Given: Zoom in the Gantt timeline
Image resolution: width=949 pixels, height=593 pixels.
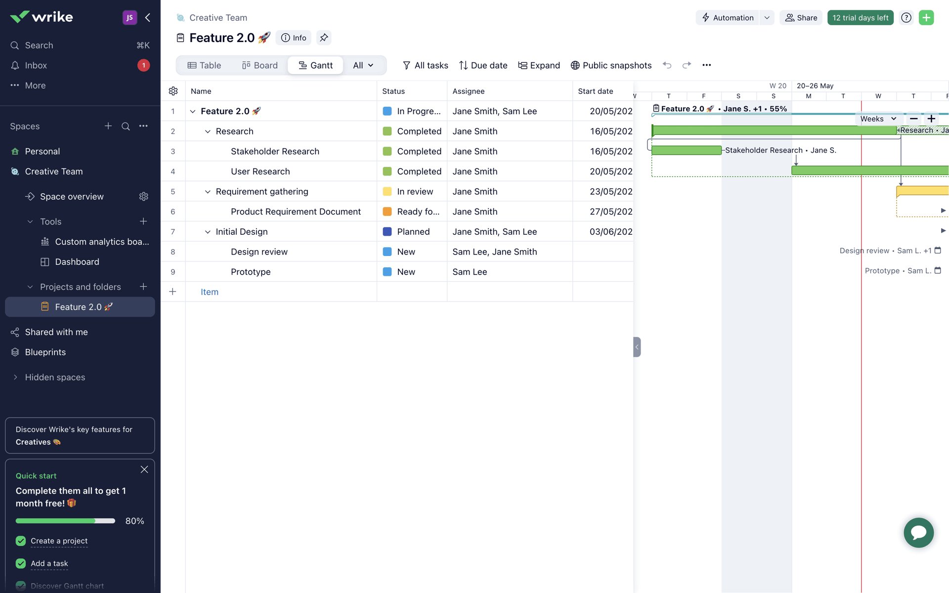Looking at the screenshot, I should tap(931, 119).
